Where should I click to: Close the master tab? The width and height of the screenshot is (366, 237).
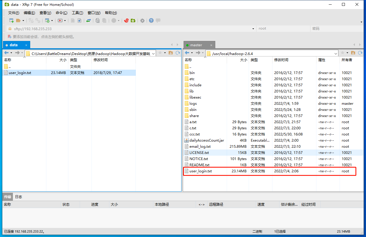[x=211, y=45]
